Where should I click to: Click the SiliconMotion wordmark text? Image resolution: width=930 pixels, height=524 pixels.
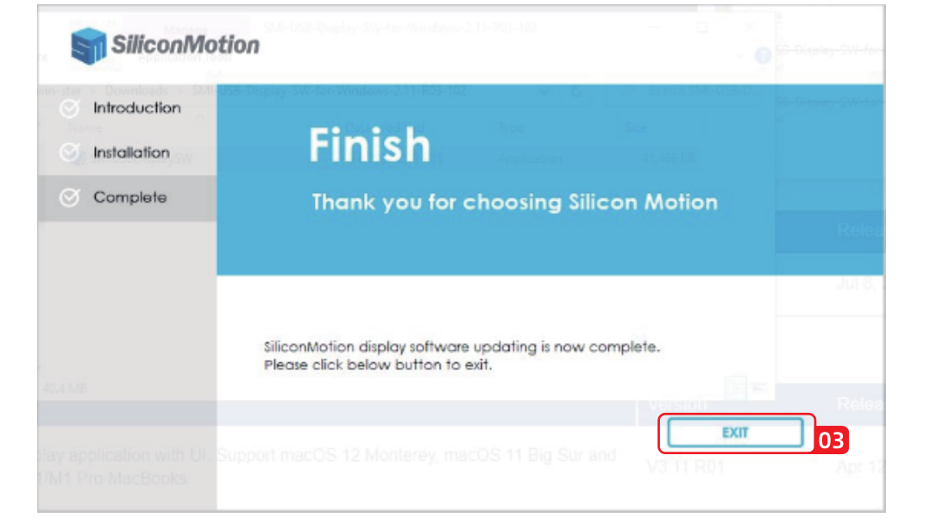(185, 45)
